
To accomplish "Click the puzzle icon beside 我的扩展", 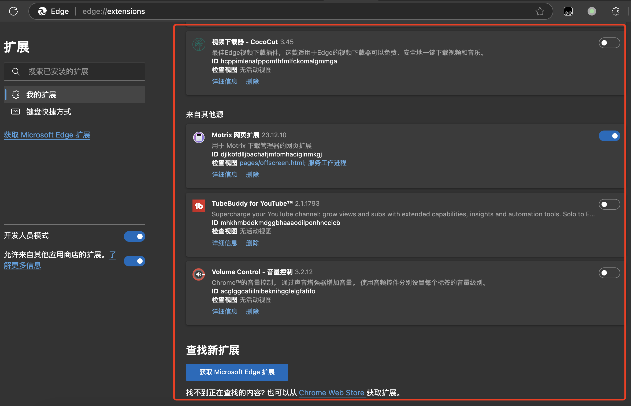I will point(16,95).
